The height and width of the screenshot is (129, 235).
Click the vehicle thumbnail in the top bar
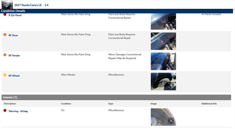coord(7,4)
